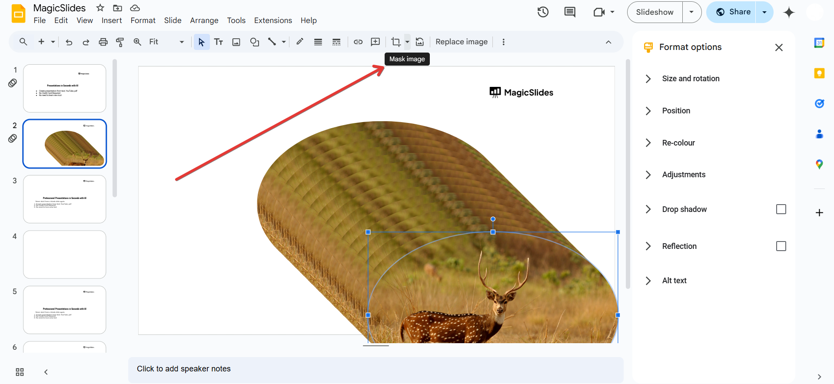Select the slide 3 thumbnail
This screenshot has height=384, width=834.
pyautogui.click(x=65, y=199)
